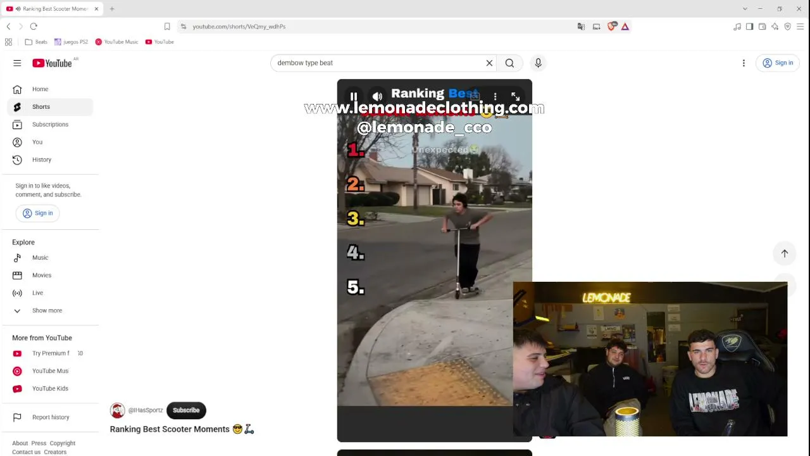The width and height of the screenshot is (810, 456).
Task: Open the You section in the sidebar
Action: [x=50, y=142]
